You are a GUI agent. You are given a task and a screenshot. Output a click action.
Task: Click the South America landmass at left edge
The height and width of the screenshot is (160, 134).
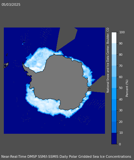(6, 65)
